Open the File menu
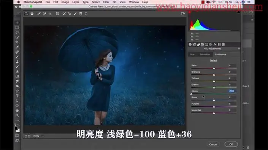This screenshot has height=150, width=268. [x=48, y=2]
